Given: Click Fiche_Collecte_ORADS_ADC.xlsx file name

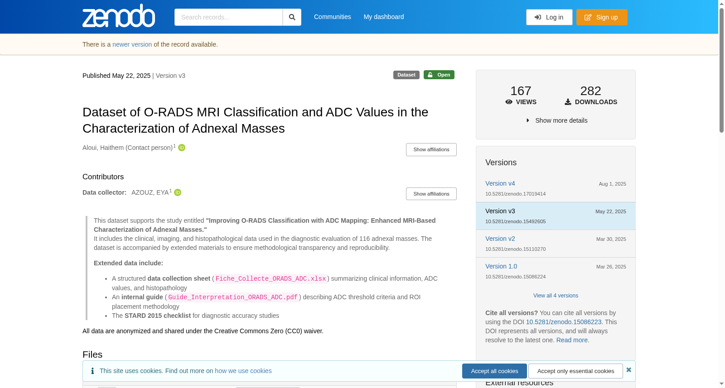Looking at the screenshot, I should tap(271, 278).
